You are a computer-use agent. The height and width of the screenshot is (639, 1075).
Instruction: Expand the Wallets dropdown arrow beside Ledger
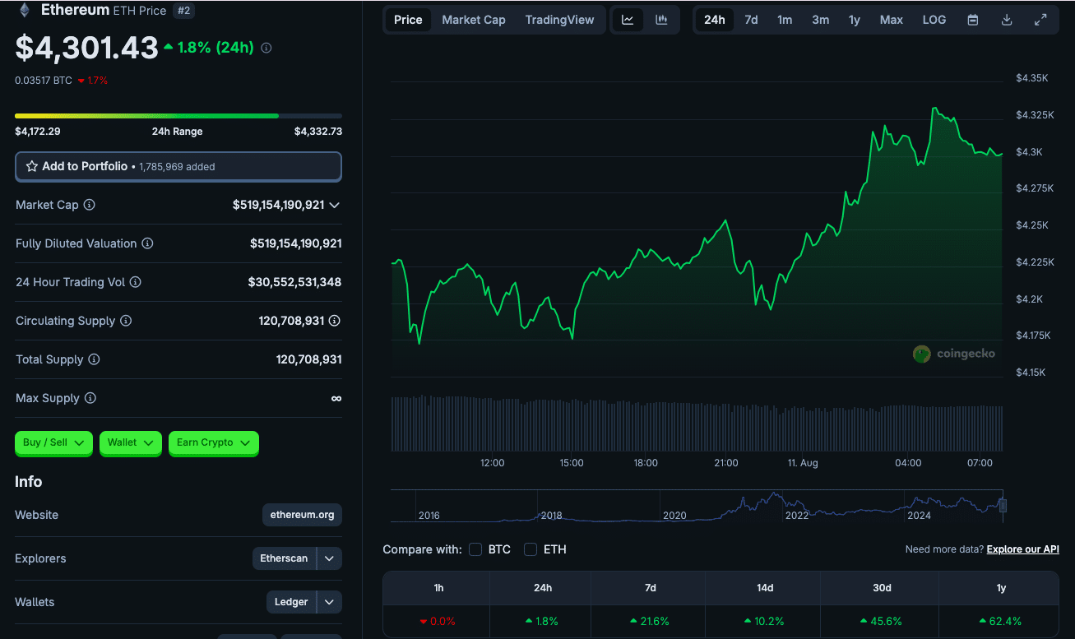[329, 602]
